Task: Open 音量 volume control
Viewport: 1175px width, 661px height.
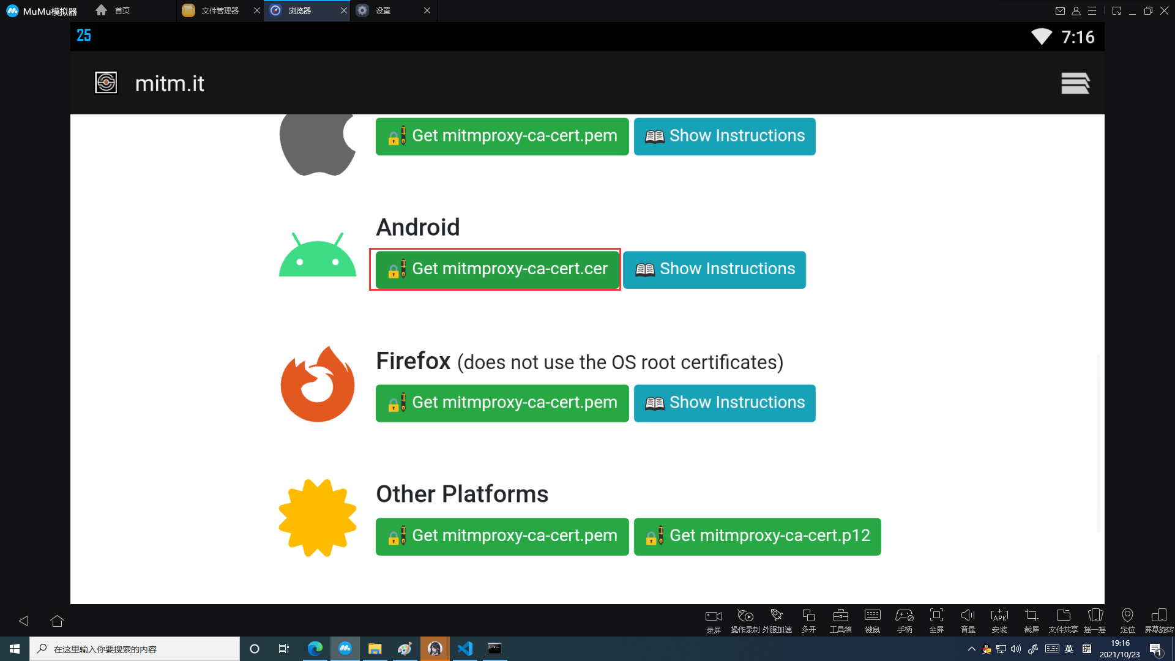Action: click(x=968, y=621)
